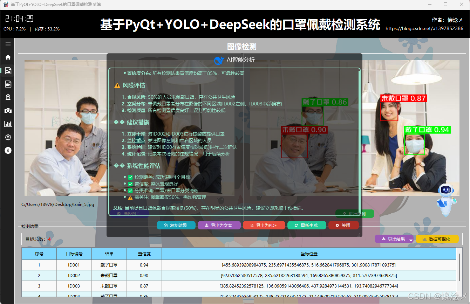Close the AI智能分析 dialog with 关闭
The width and height of the screenshot is (470, 304).
343,225
